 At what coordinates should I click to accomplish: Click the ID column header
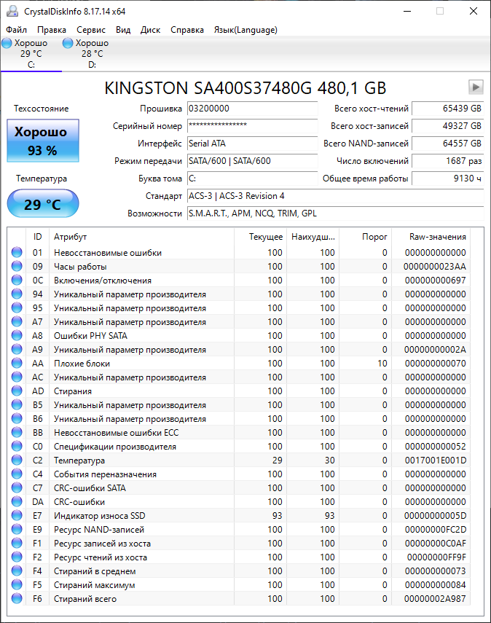[x=37, y=237]
